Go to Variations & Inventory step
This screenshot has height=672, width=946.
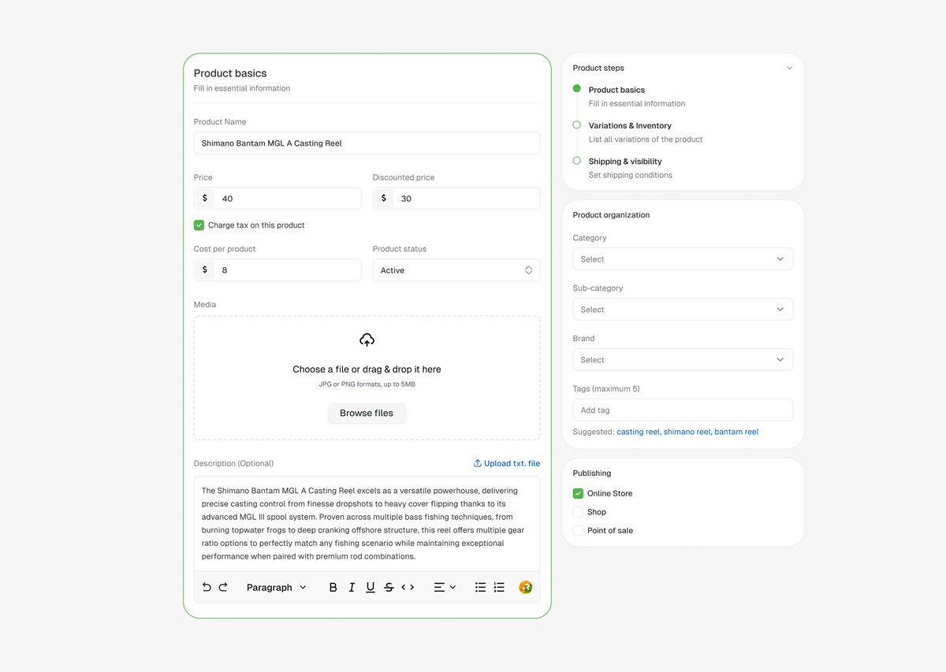[630, 125]
